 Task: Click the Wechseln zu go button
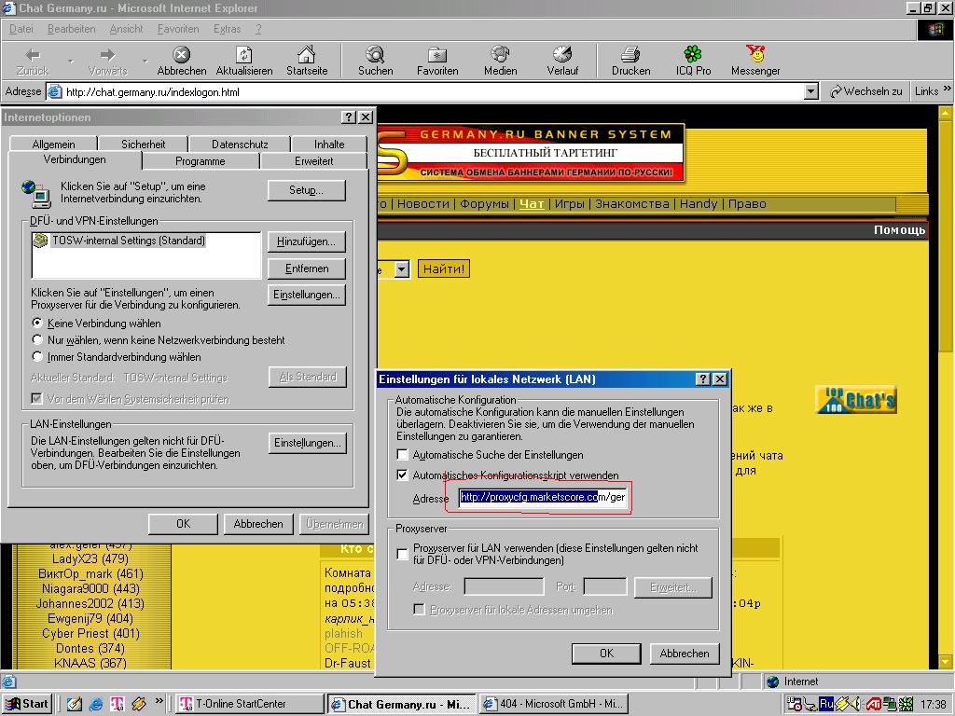pos(866,91)
